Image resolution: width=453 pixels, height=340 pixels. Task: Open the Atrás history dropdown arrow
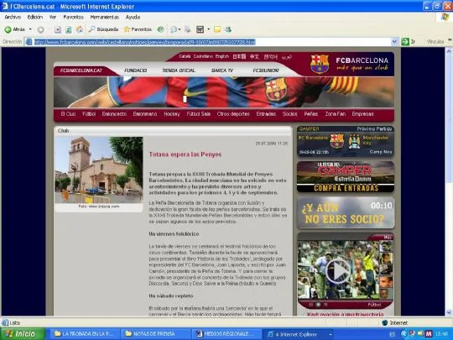pos(30,29)
